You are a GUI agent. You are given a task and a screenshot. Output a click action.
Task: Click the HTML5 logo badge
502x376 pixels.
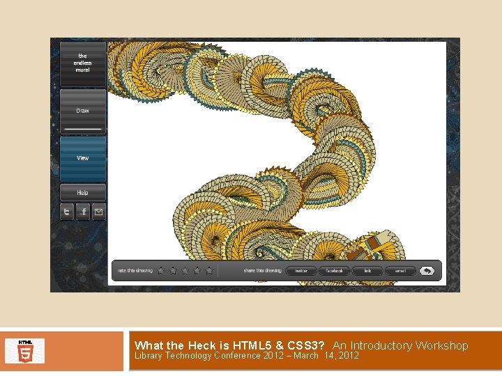(25, 351)
